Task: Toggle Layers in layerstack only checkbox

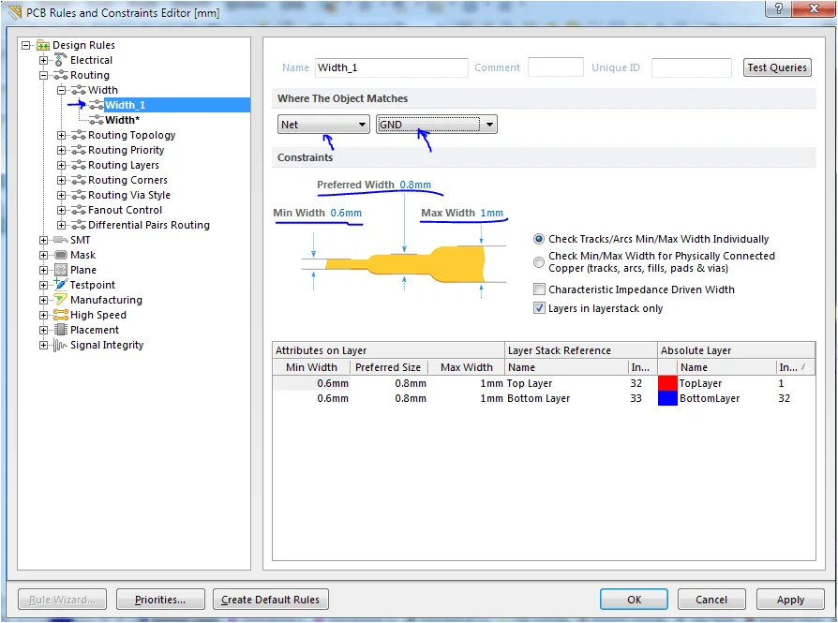Action: pyautogui.click(x=539, y=308)
